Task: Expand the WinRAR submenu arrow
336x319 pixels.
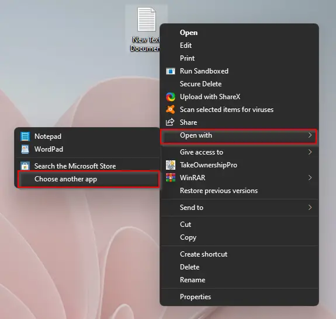Action: point(310,178)
